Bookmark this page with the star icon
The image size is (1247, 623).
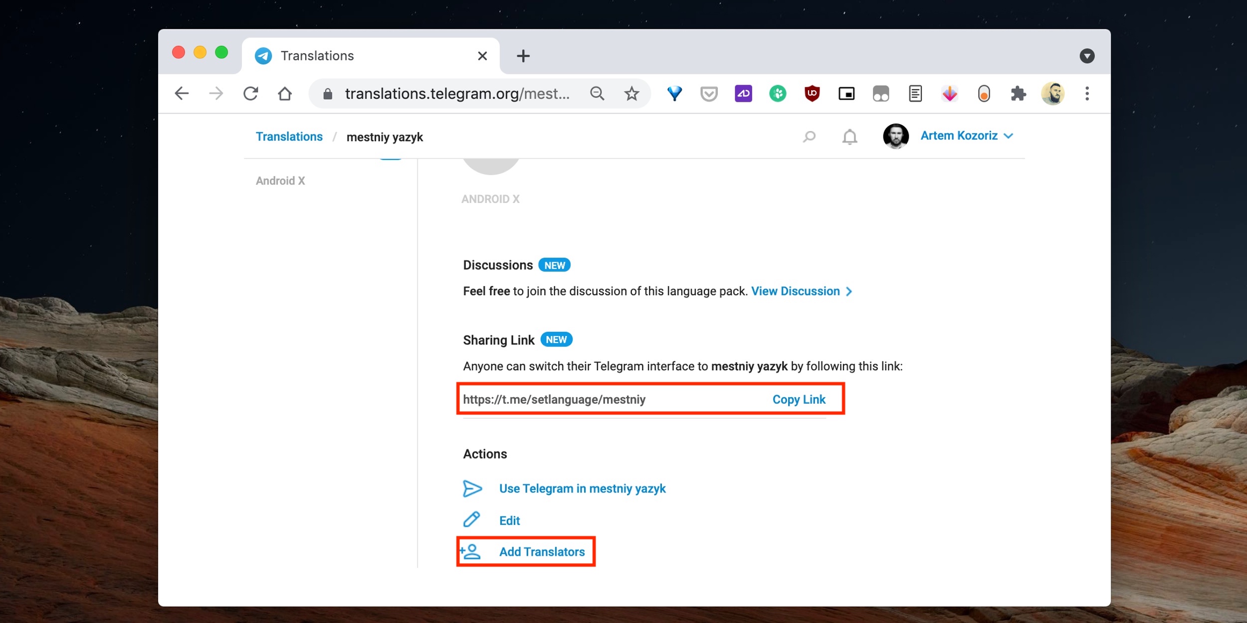tap(631, 93)
